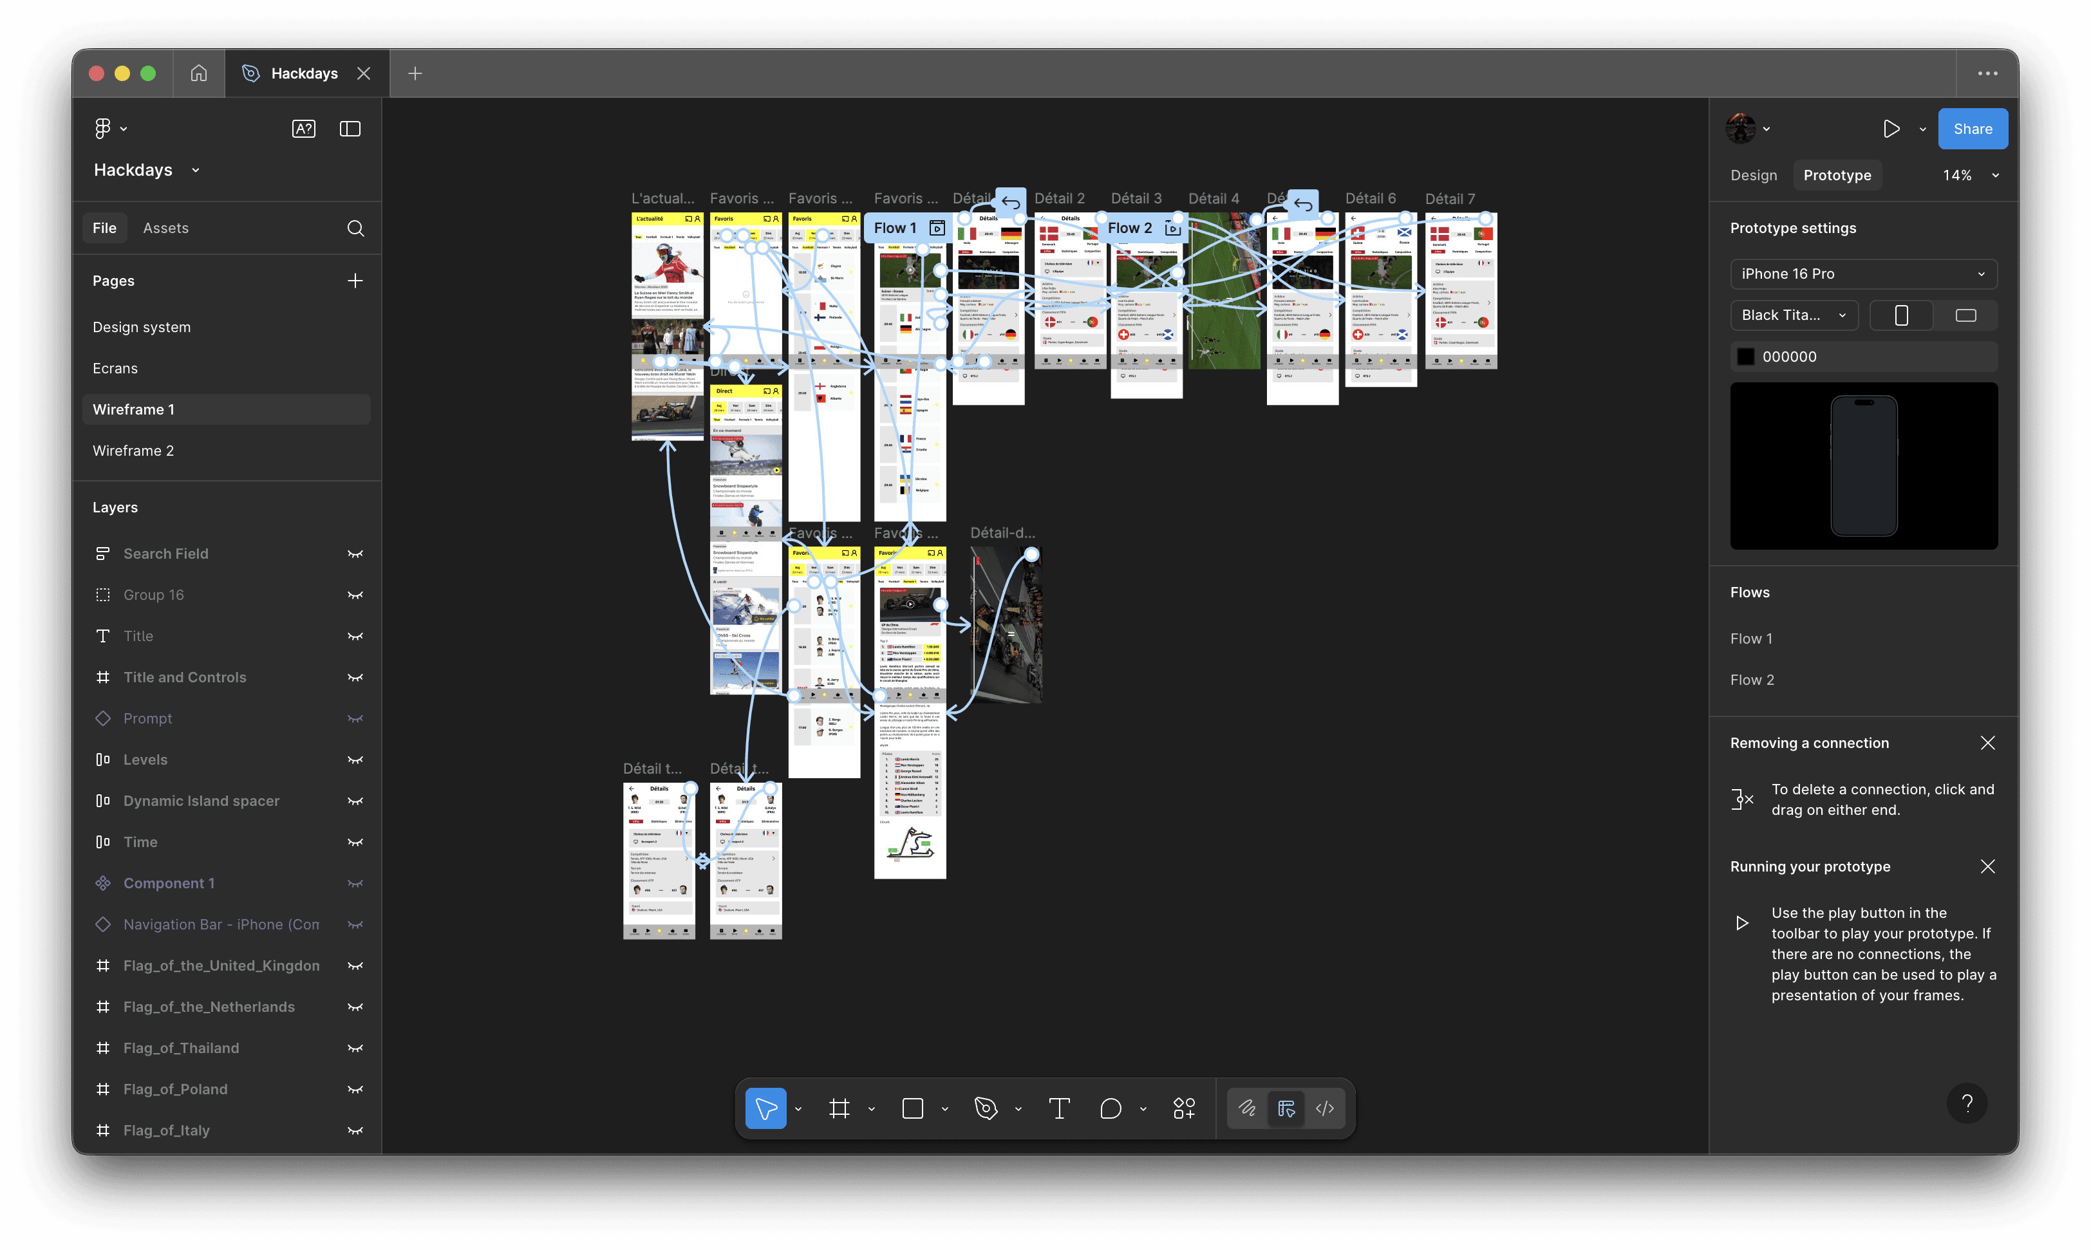The height and width of the screenshot is (1250, 2091).
Task: Play the prototype presentation
Action: (1891, 129)
